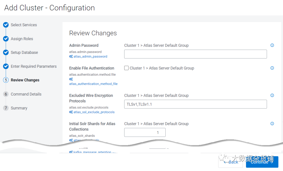Click the step 5 Review Changes circle

[6, 80]
